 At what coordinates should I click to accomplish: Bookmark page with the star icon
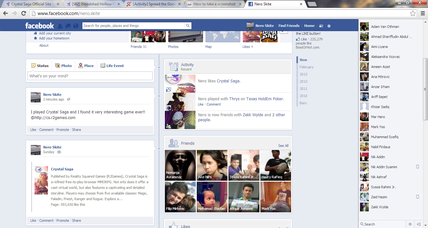[x=413, y=13]
